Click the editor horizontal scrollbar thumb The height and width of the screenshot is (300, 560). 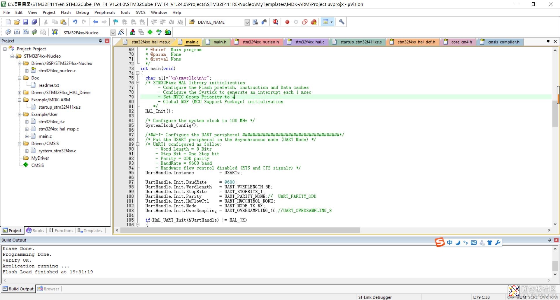point(240,230)
